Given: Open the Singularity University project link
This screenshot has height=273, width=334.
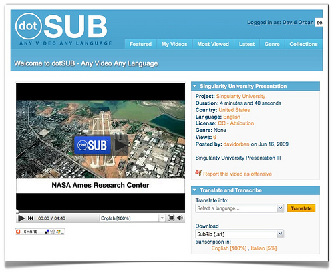Looking at the screenshot, I should coord(240,96).
